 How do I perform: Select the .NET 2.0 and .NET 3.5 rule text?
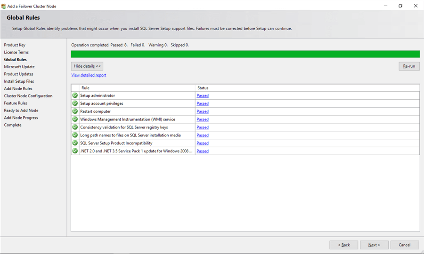coord(136,151)
